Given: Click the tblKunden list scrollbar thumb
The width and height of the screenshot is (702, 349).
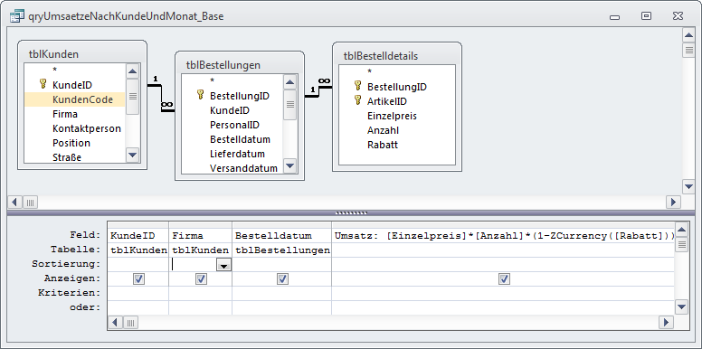Looking at the screenshot, I should [132, 96].
